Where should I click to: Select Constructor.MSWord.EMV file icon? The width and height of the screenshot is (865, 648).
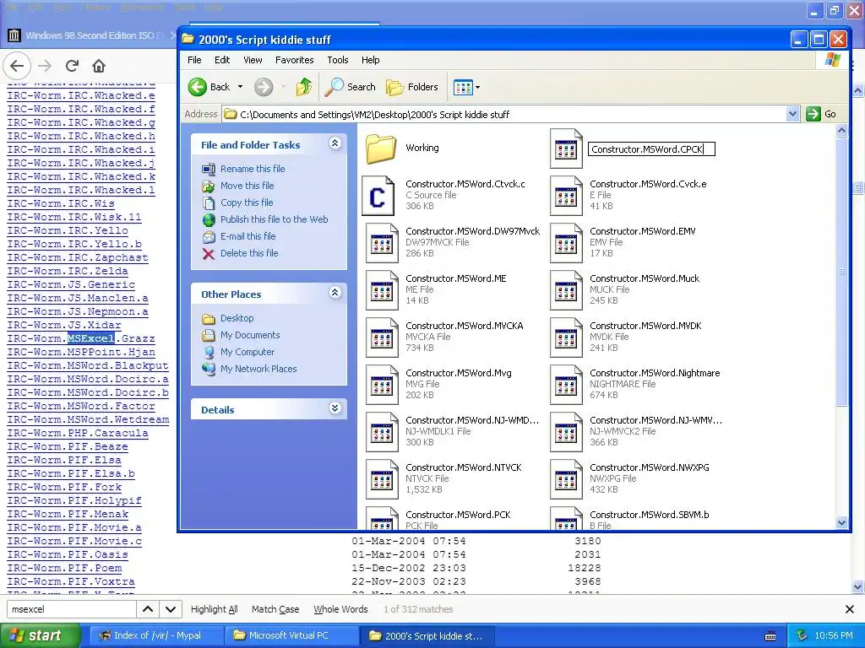coord(566,243)
